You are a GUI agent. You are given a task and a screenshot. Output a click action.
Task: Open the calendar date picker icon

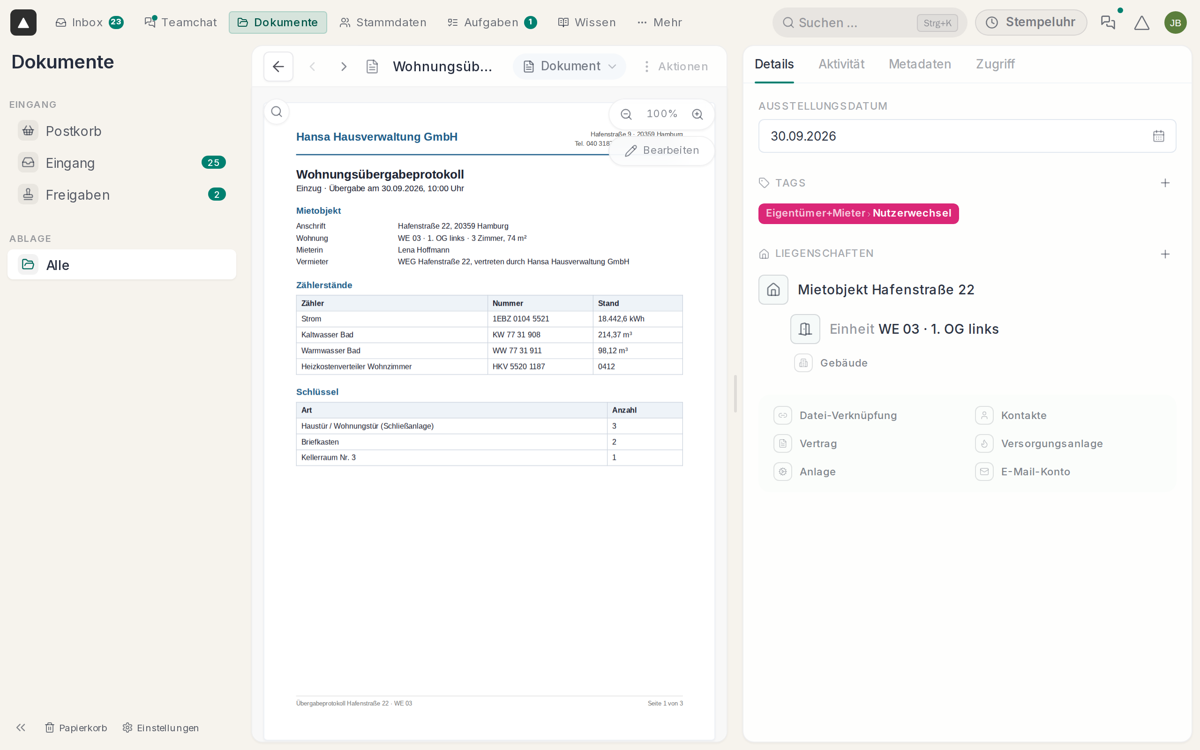coord(1158,136)
